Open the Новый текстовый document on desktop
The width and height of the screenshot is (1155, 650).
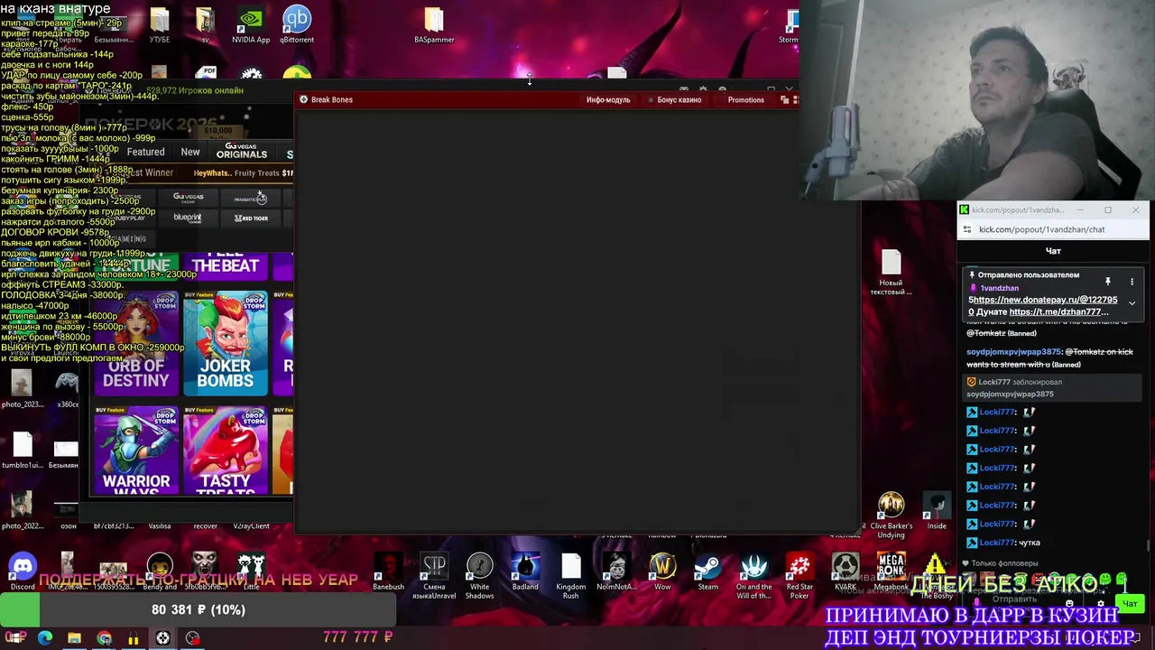[891, 273]
